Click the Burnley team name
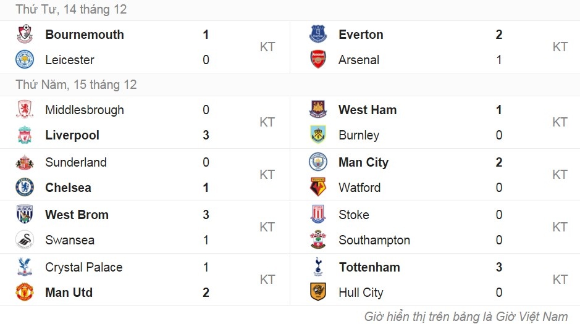 (359, 135)
